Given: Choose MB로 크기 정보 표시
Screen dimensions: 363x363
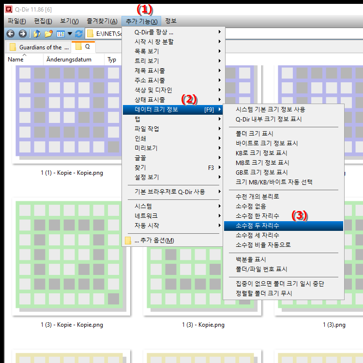Looking at the screenshot, I should pyautogui.click(x=283, y=163).
